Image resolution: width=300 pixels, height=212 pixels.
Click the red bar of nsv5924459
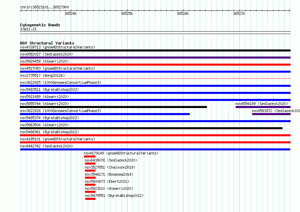tap(155, 65)
